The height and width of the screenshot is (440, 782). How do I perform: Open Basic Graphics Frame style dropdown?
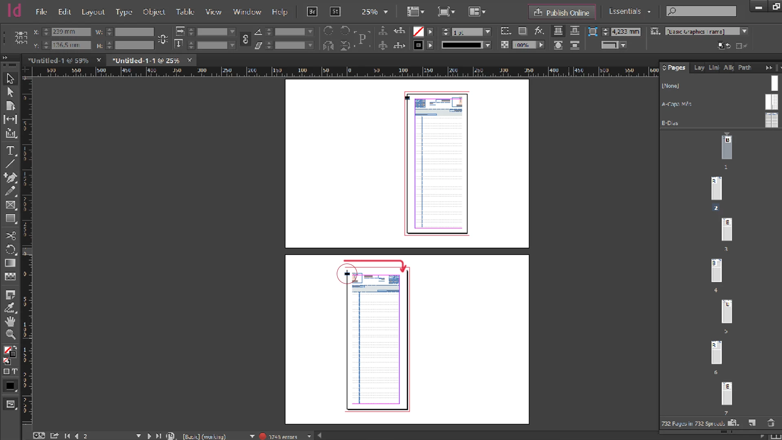(x=744, y=31)
